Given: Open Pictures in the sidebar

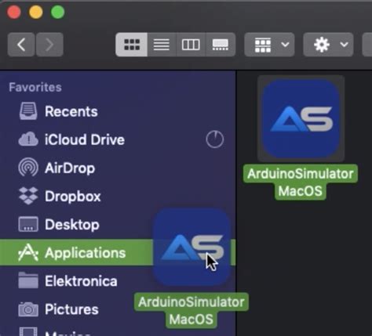Looking at the screenshot, I should 118,309.
